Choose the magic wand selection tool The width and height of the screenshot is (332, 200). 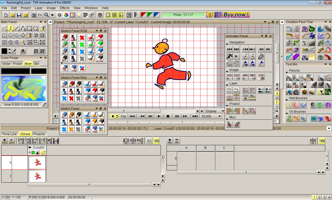(x=23, y=42)
